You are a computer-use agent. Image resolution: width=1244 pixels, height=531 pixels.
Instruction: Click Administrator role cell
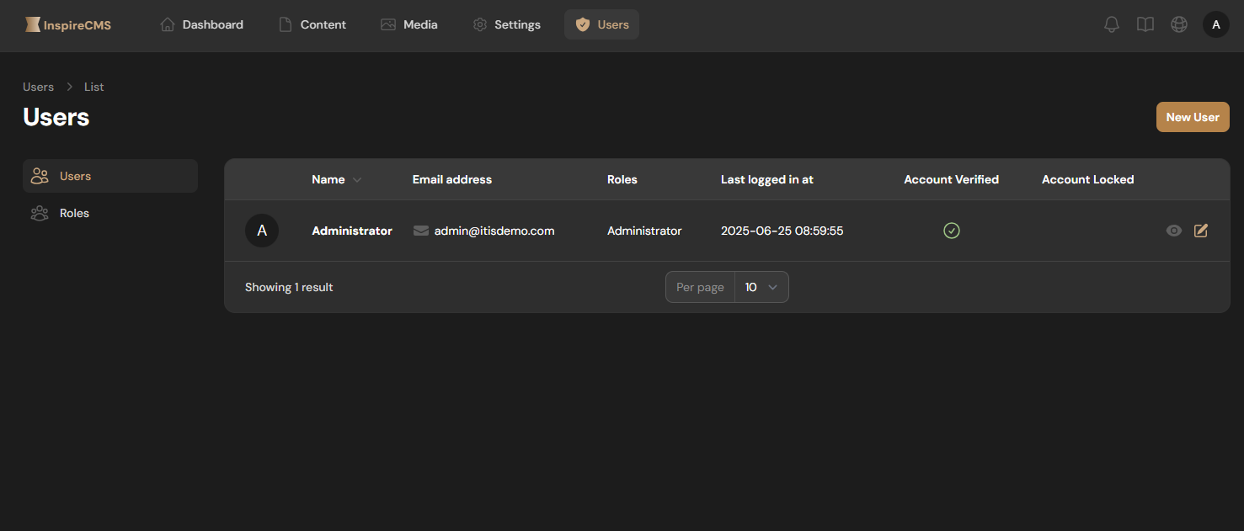click(644, 231)
